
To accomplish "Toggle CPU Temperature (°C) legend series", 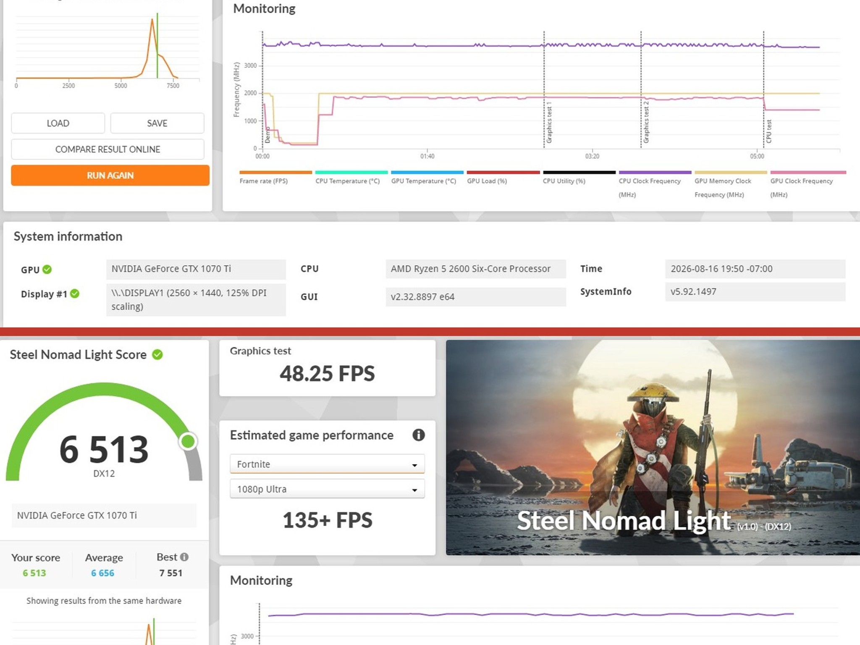I will [351, 178].
